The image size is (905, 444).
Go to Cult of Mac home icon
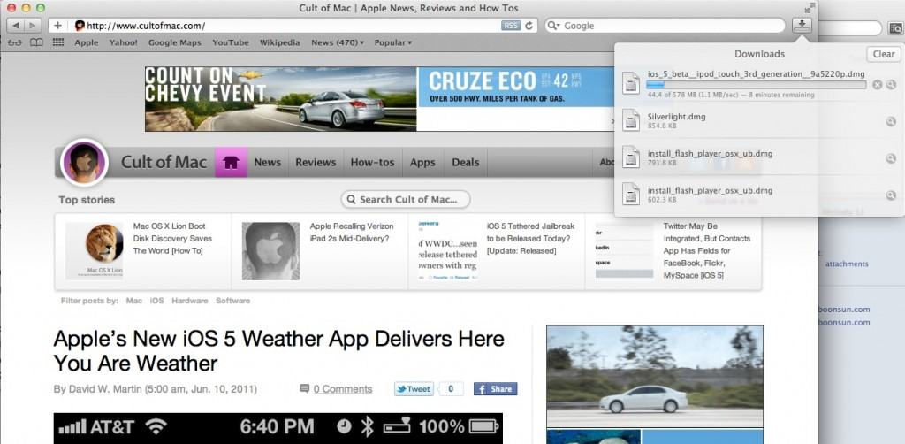(x=231, y=163)
